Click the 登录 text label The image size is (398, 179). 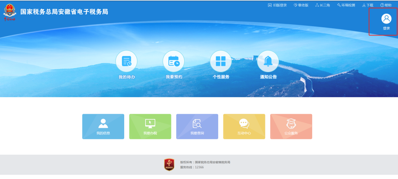(386, 28)
